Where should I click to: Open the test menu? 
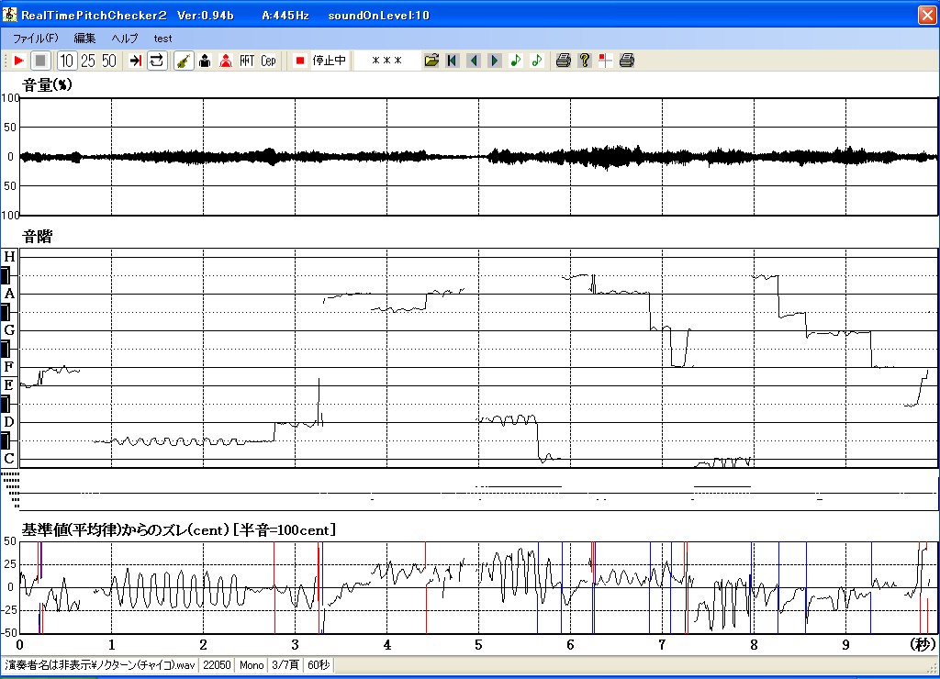tap(162, 39)
